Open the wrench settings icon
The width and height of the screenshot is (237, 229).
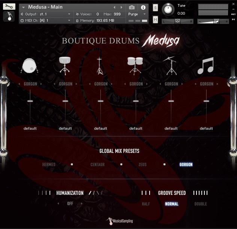coord(9,6)
